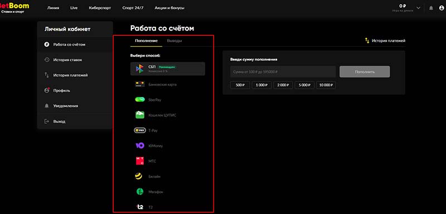
Task: Open Уведомления in sidebar
Action: (x=75, y=106)
